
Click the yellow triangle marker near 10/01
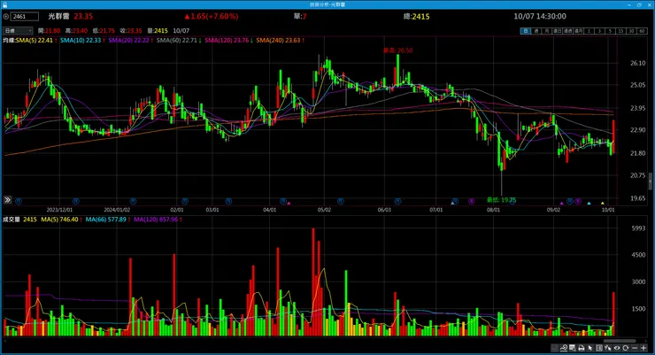(603, 204)
